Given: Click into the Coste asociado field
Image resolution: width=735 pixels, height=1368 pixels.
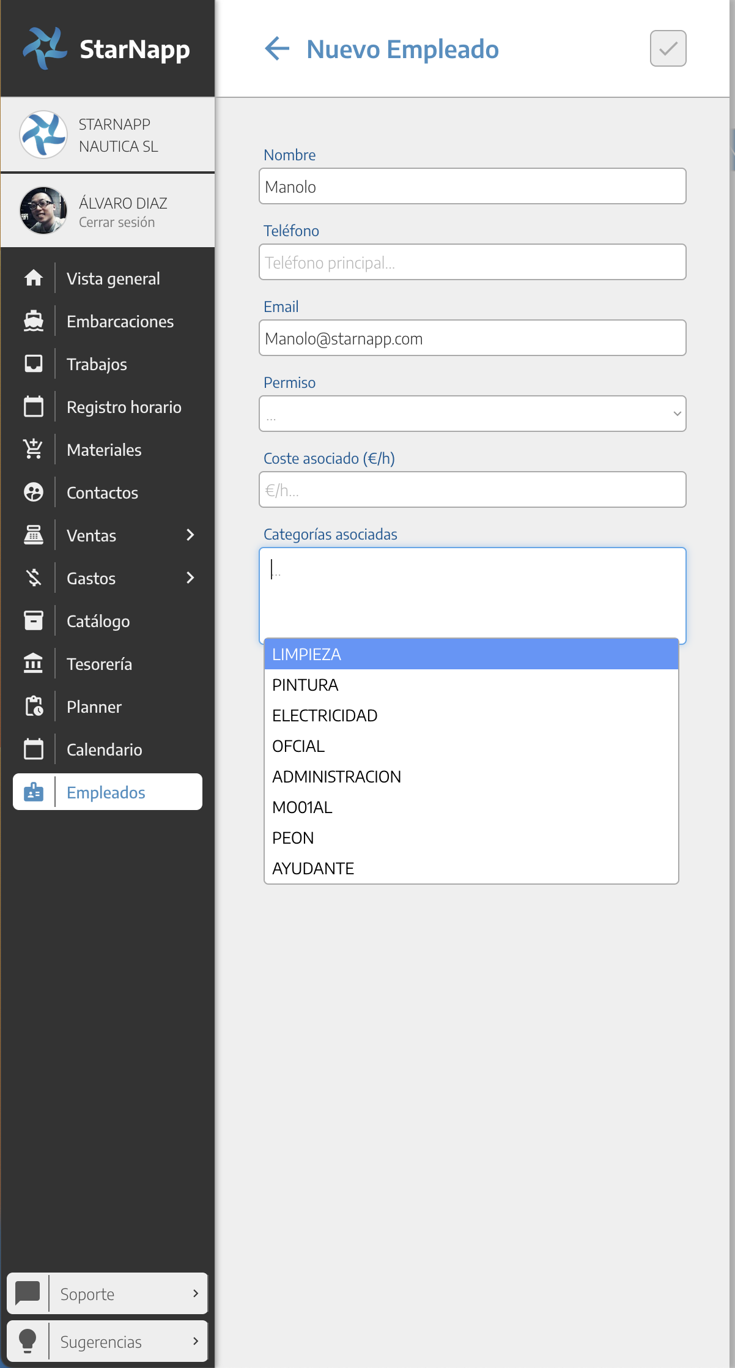Looking at the screenshot, I should (472, 490).
